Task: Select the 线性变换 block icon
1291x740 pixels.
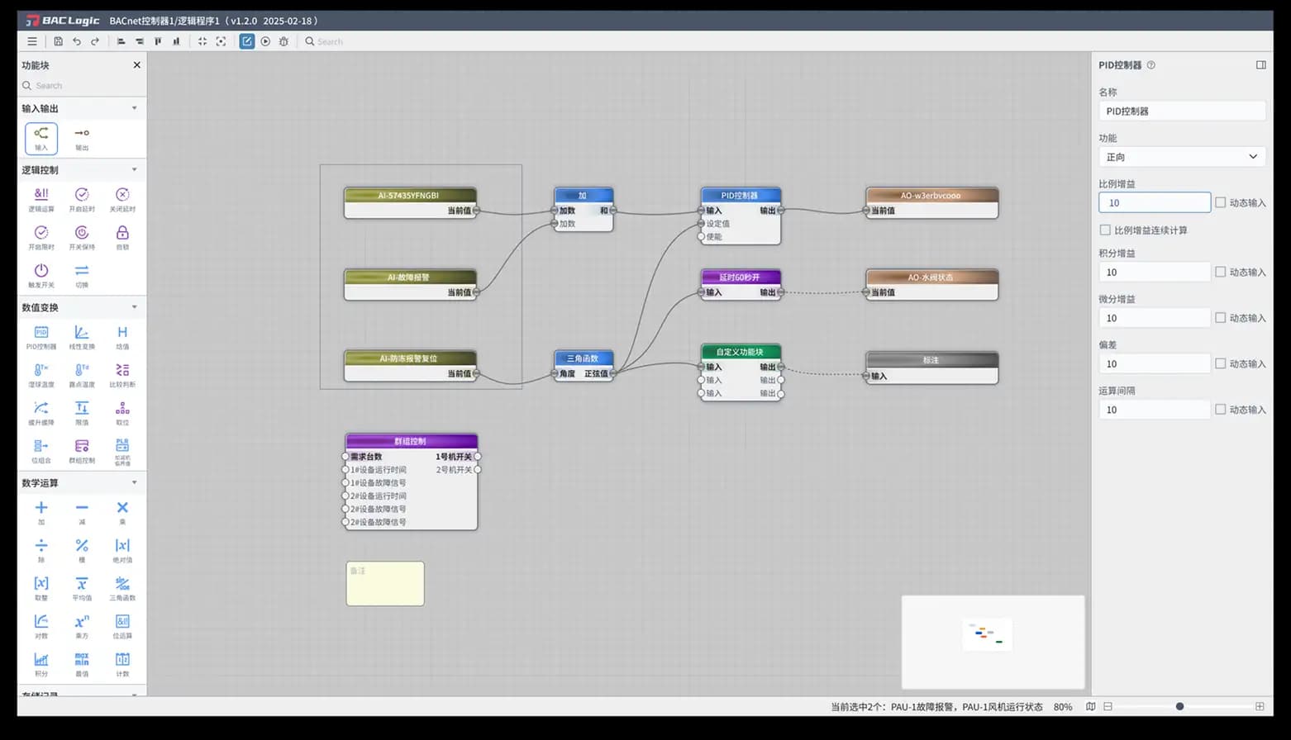Action: 82,337
